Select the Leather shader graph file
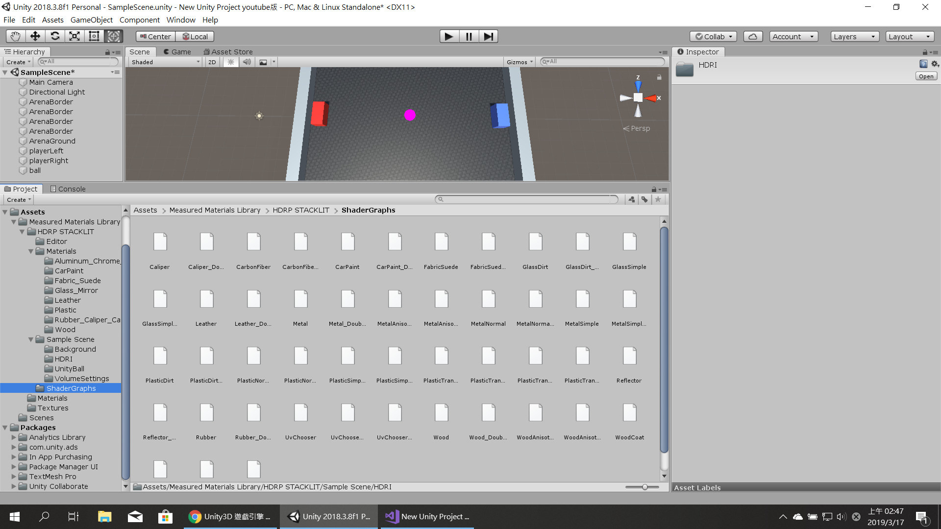Screen dimensions: 941x529 coord(206,308)
